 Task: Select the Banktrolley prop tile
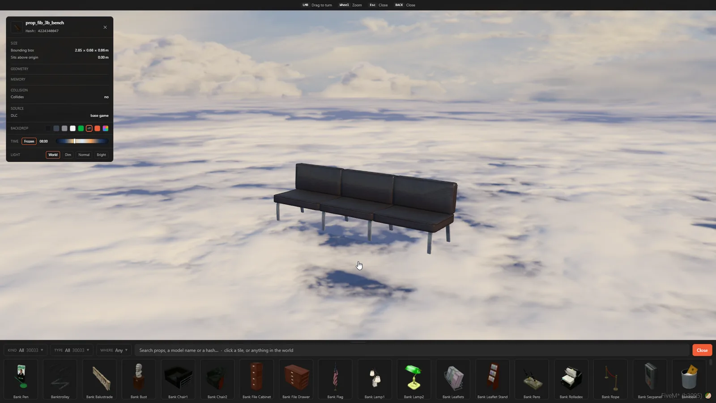60,379
